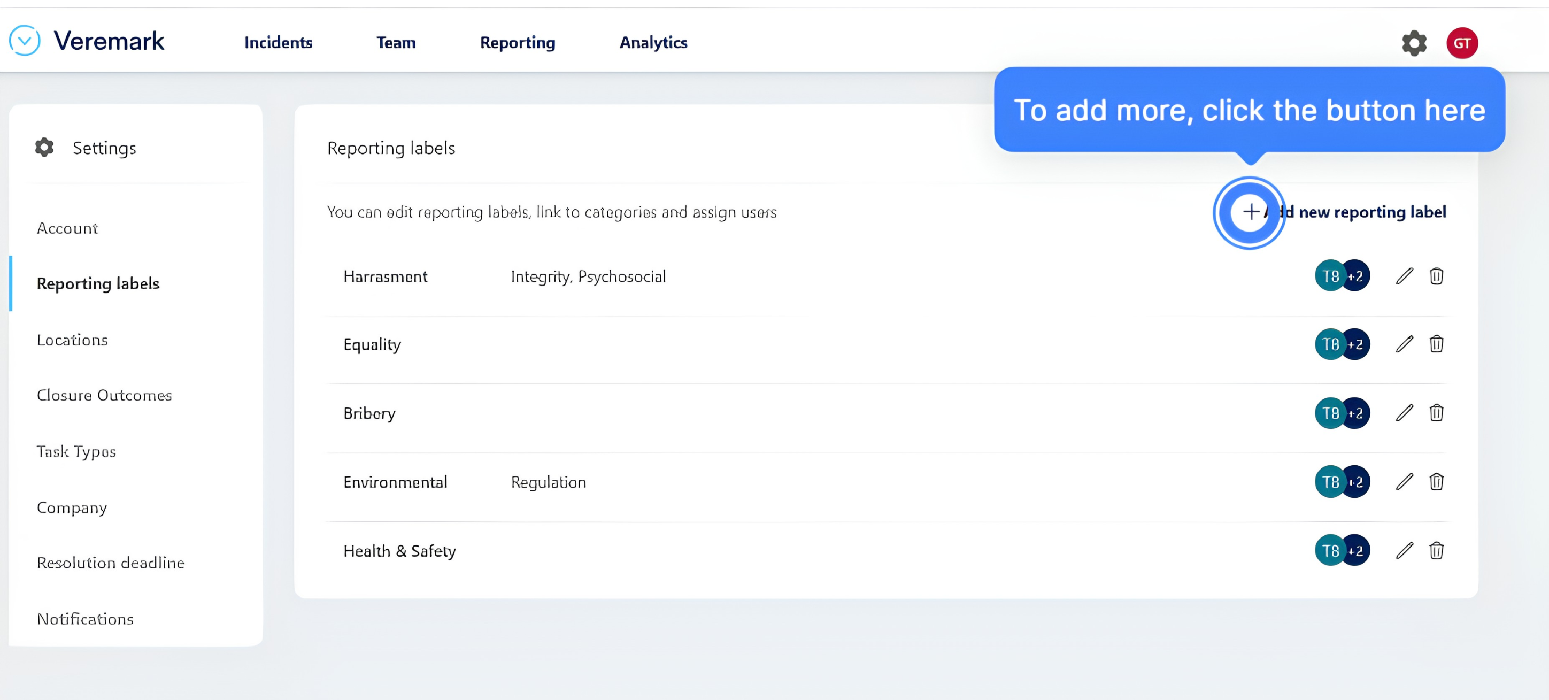Select Account in settings sidebar

[67, 228]
